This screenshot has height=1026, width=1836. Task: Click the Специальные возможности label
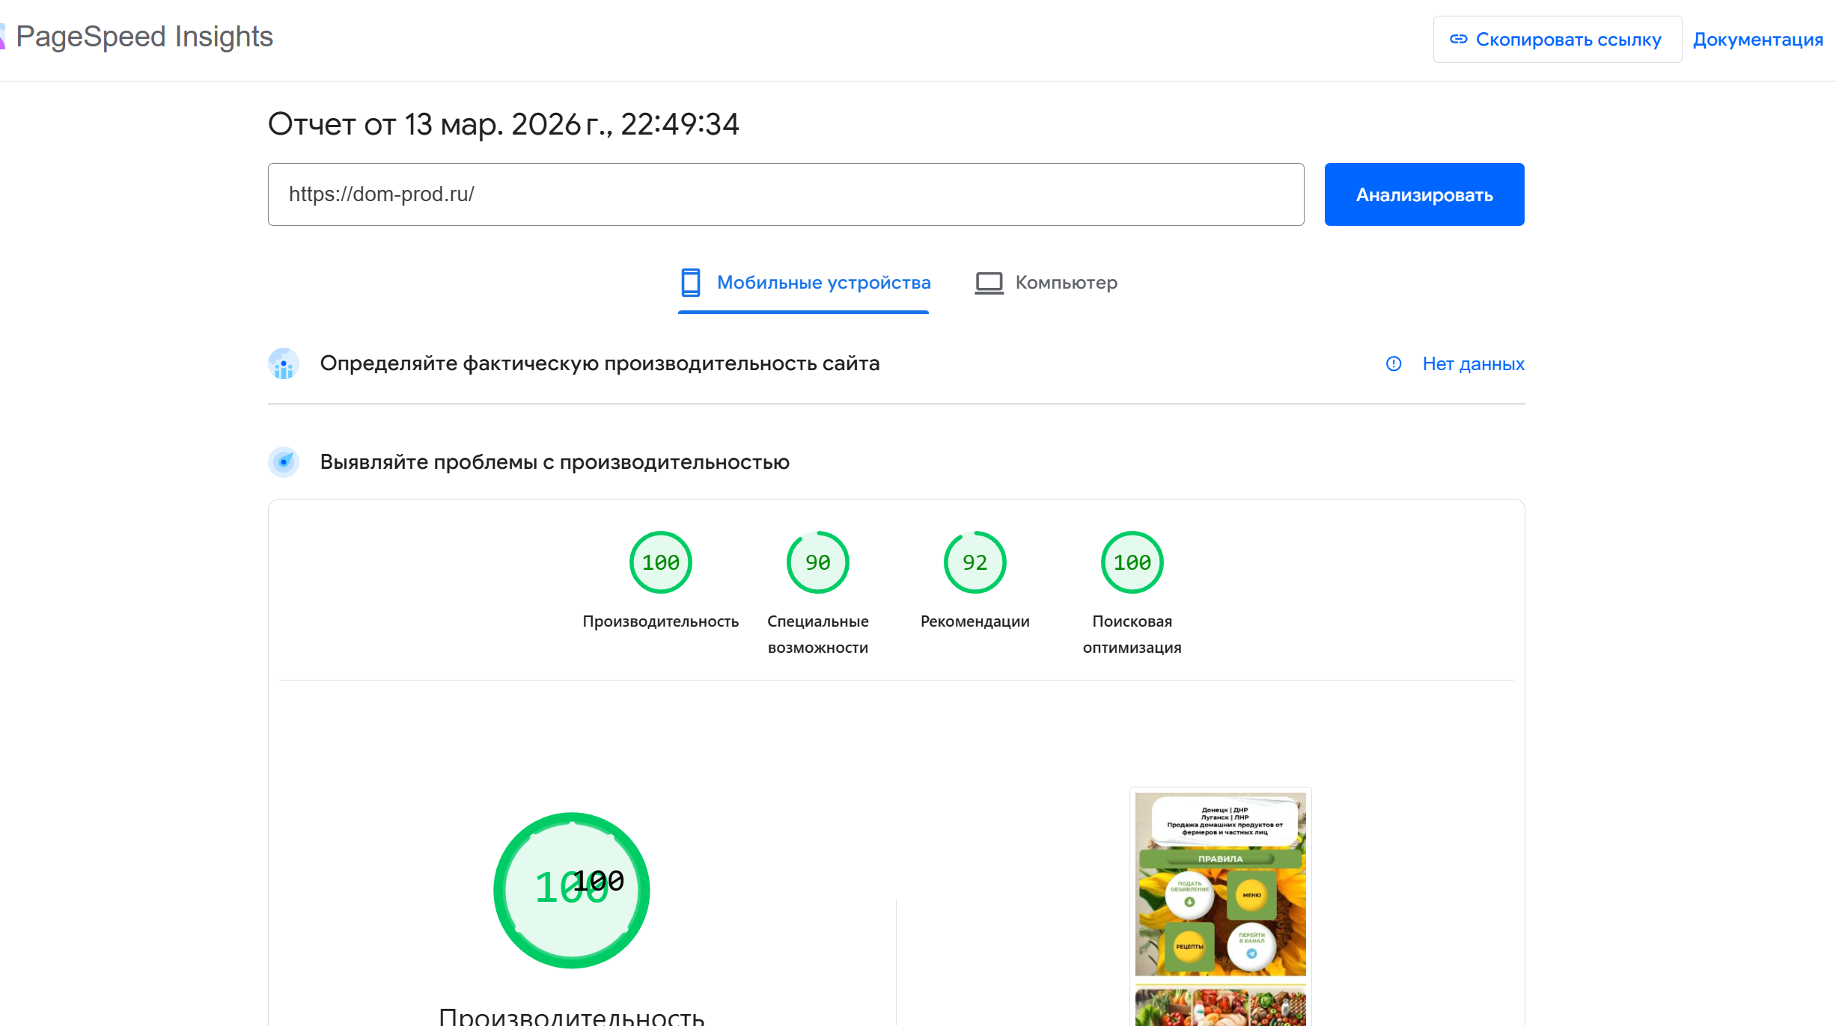tap(817, 634)
